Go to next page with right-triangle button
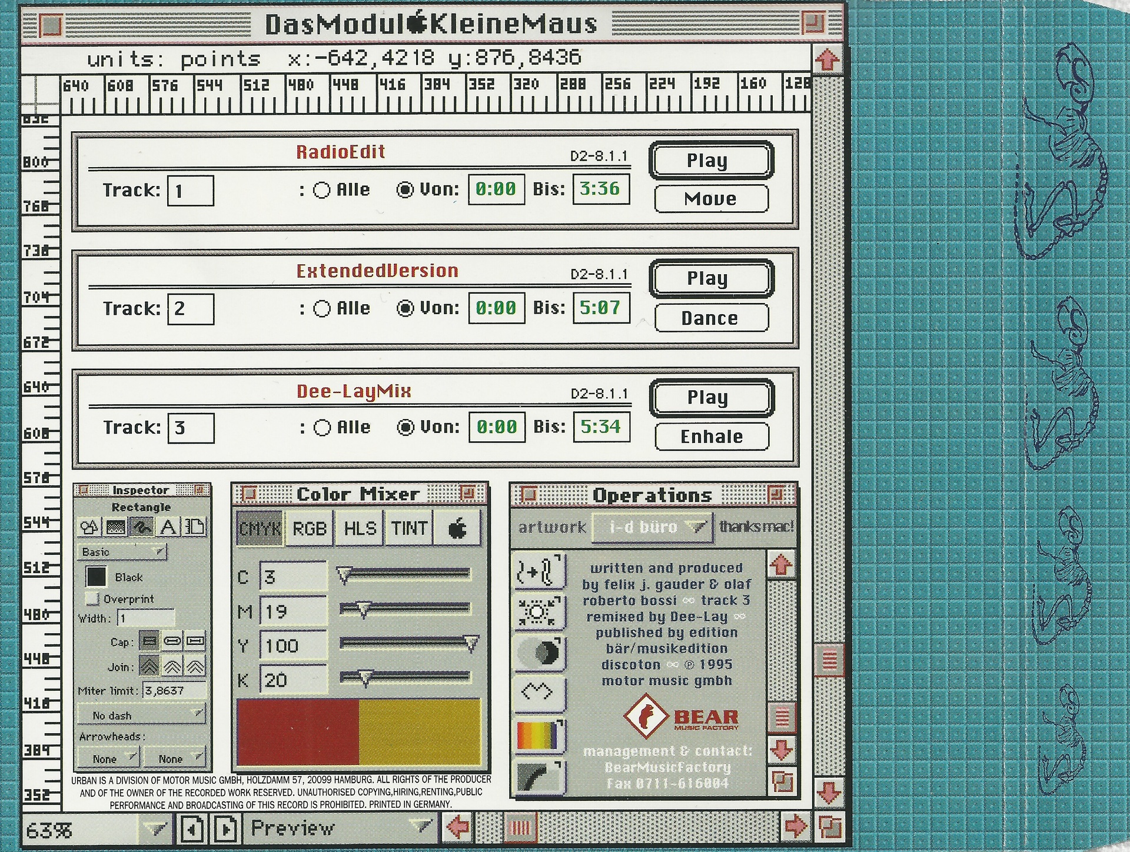Screen dimensions: 1130x852 click(x=226, y=829)
